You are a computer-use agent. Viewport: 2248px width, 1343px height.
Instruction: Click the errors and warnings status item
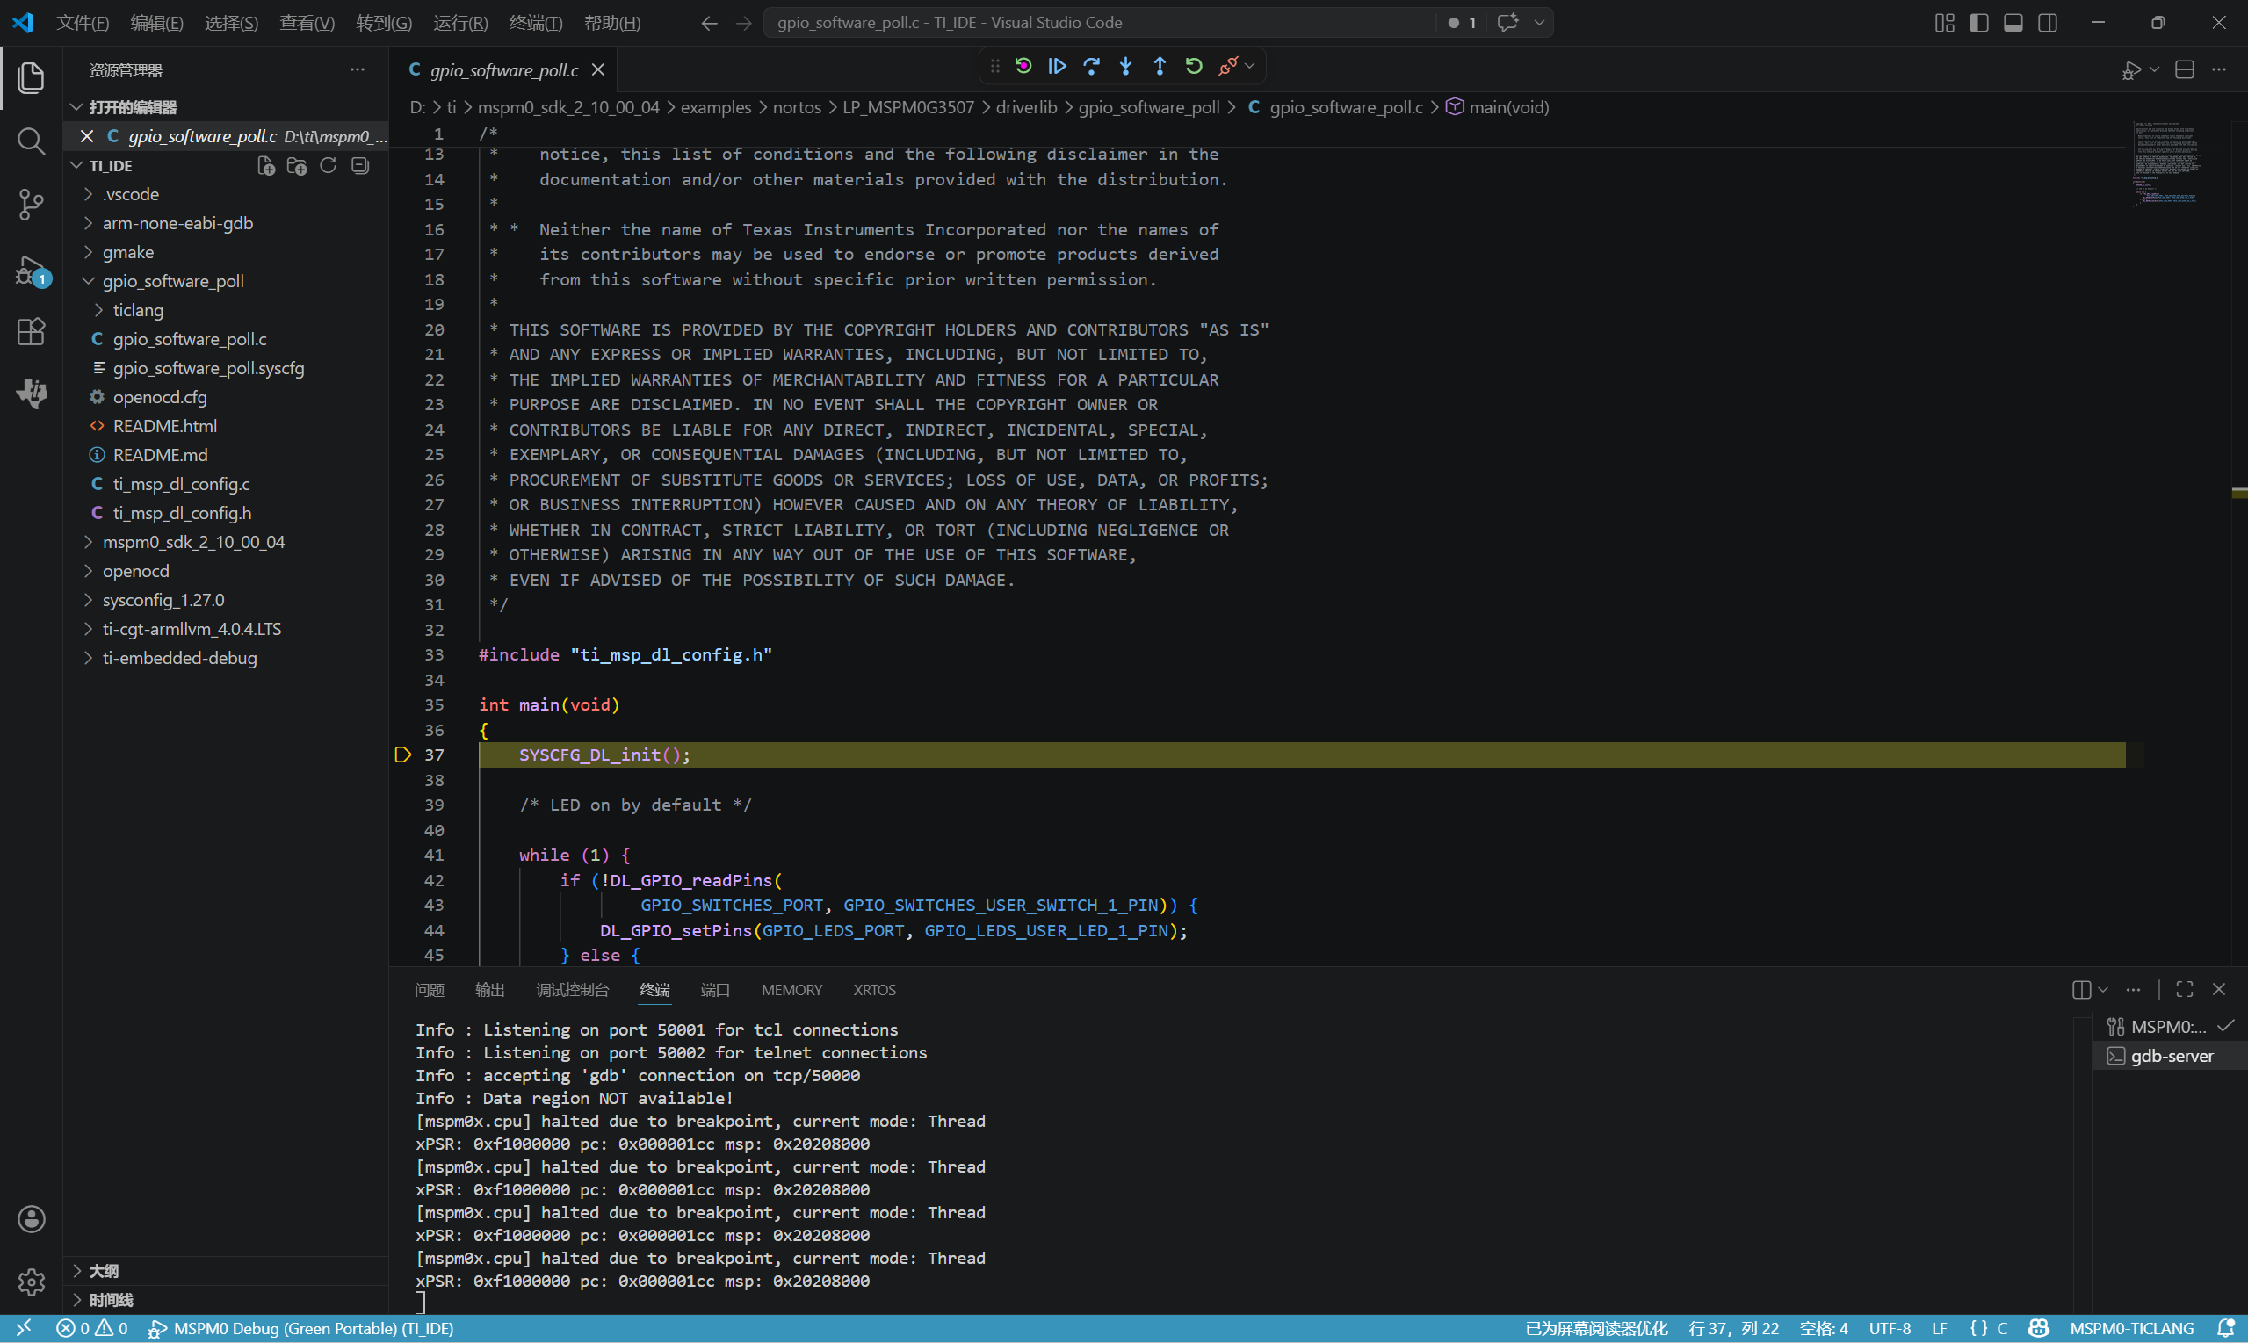point(92,1327)
